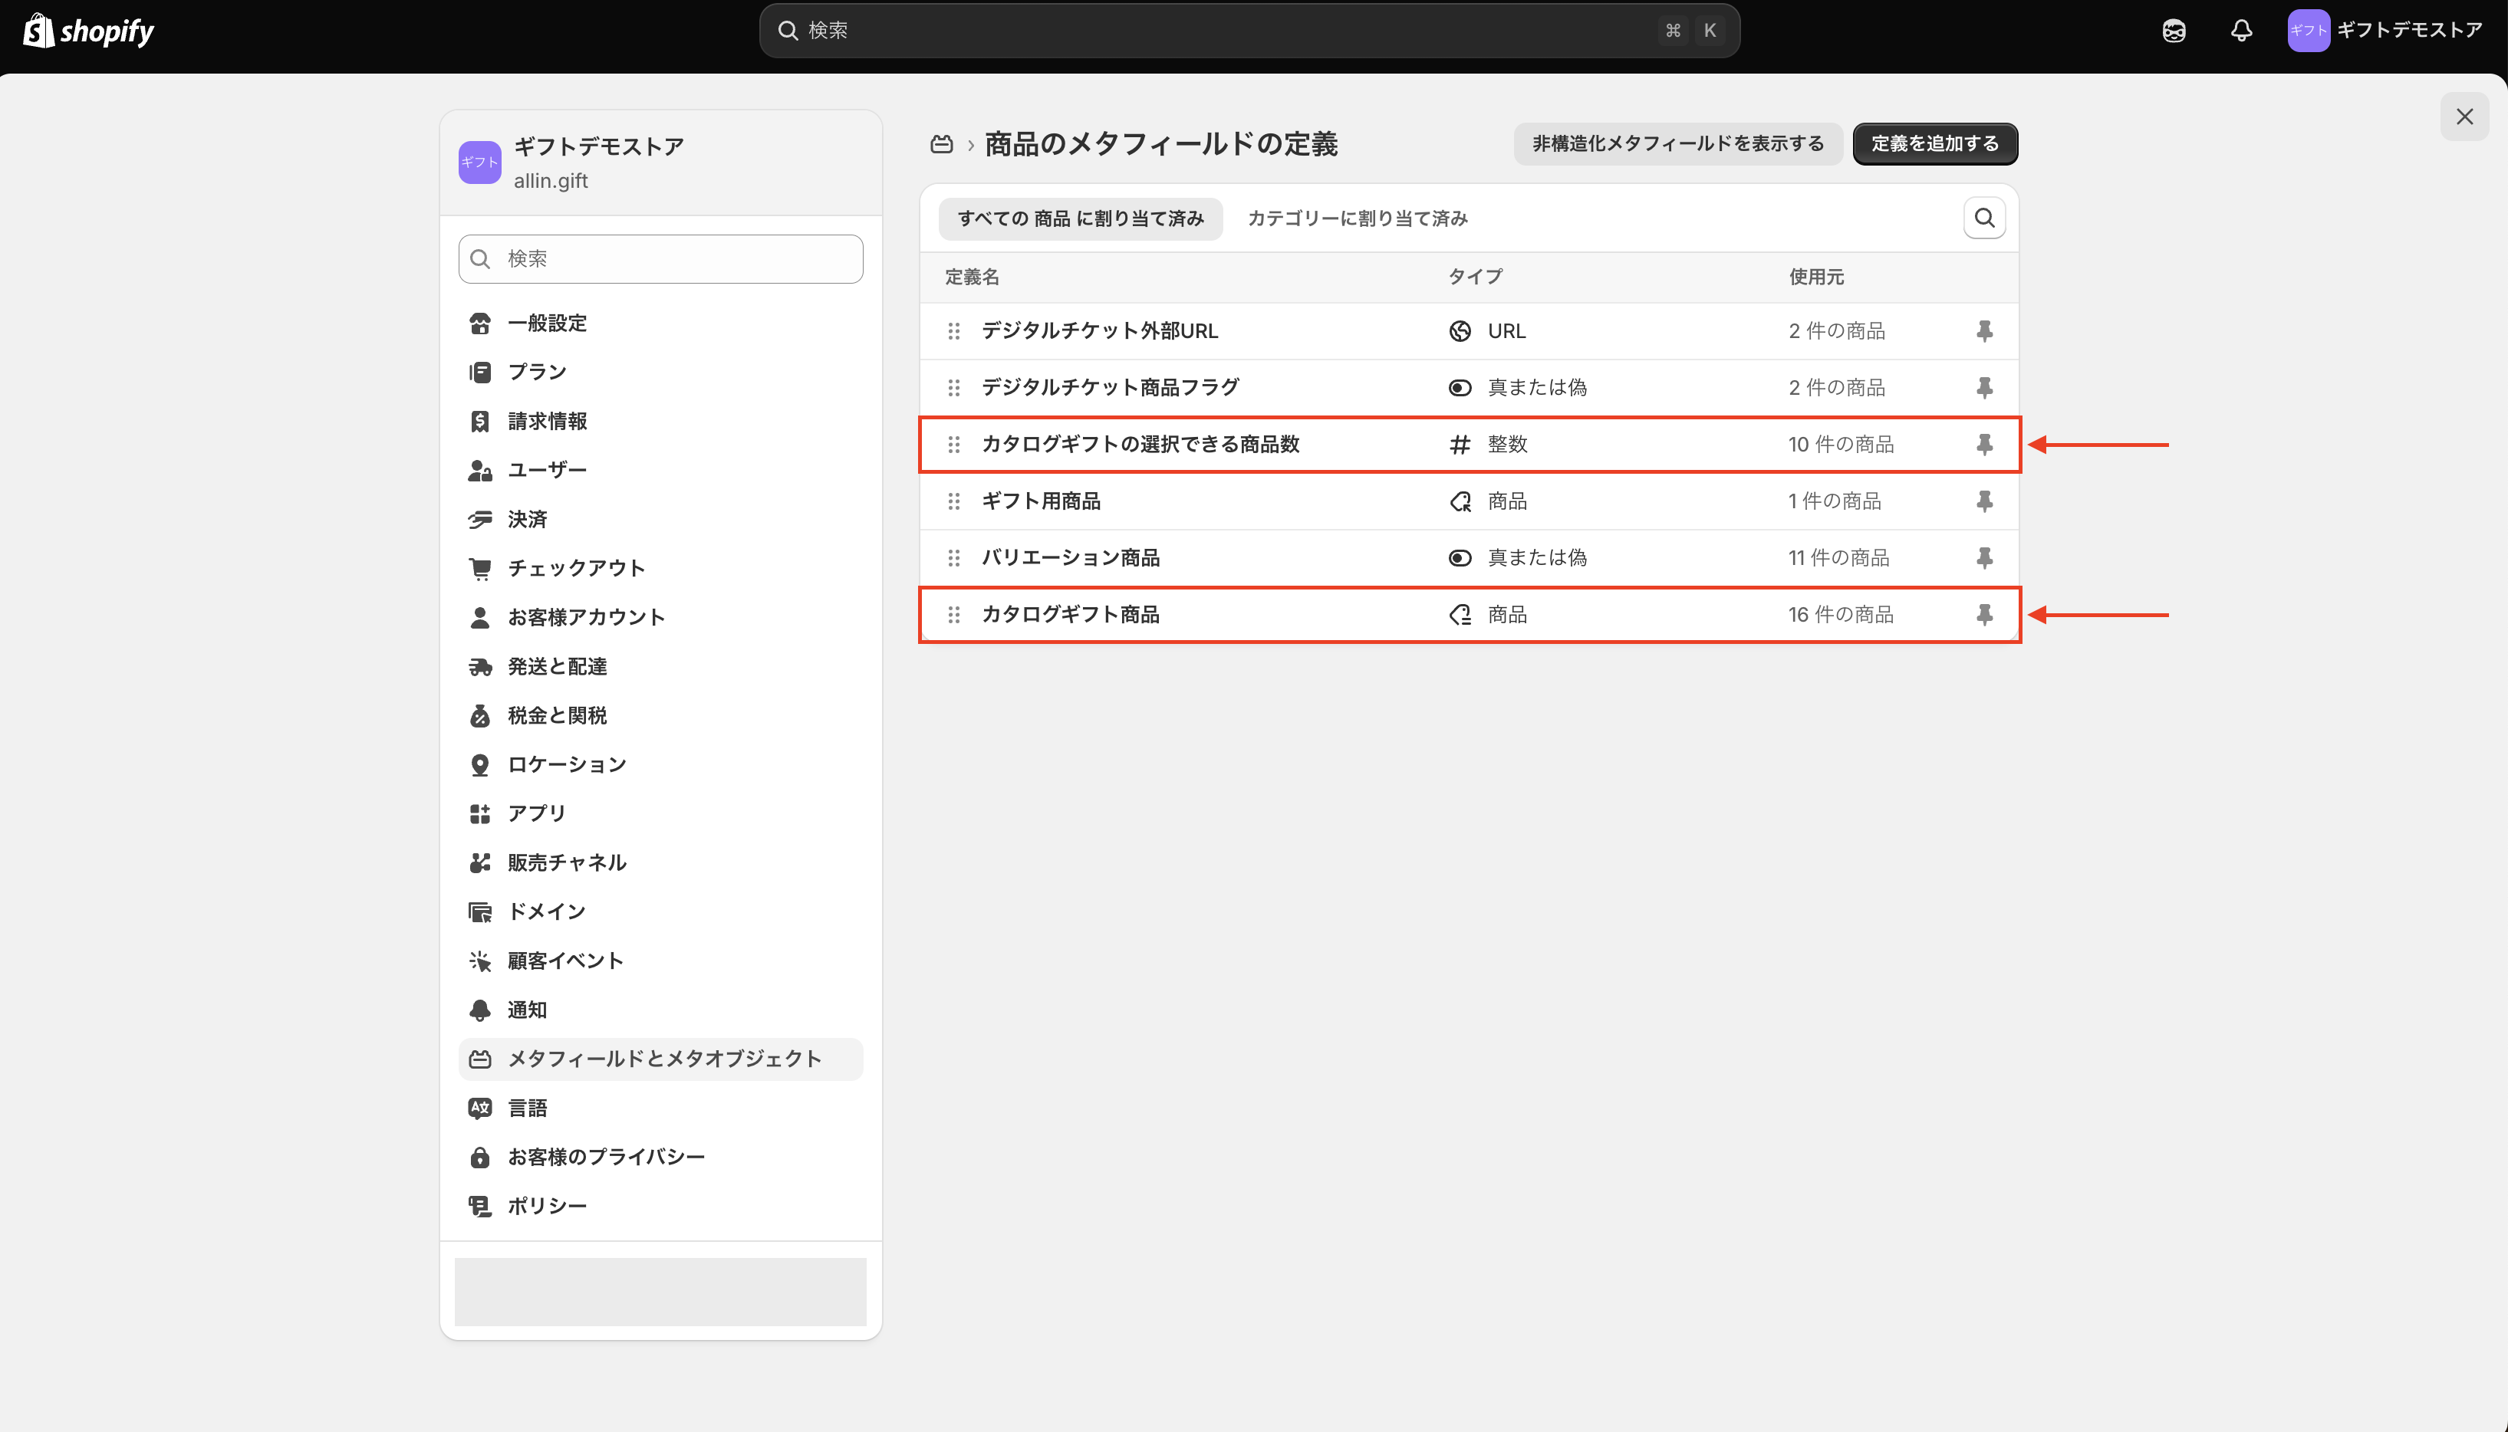Viewport: 2508px width, 1432px height.
Task: Close the settings panel
Action: (x=2464, y=117)
